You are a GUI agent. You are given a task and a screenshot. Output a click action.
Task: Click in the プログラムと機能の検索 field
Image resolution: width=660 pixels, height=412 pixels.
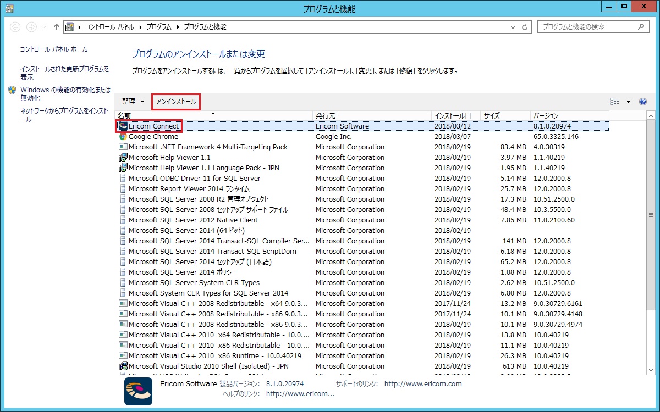point(586,27)
